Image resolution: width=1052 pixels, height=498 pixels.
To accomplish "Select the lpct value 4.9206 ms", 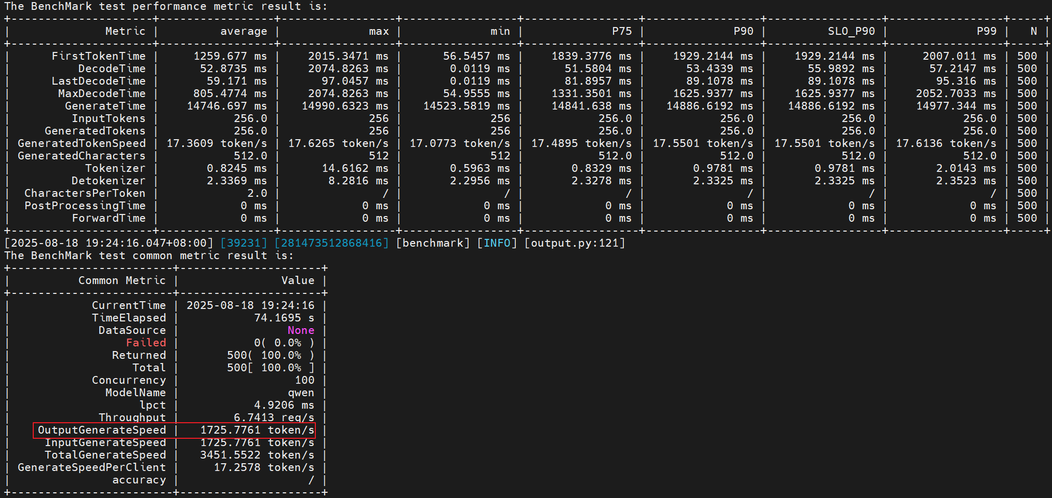I will [284, 405].
